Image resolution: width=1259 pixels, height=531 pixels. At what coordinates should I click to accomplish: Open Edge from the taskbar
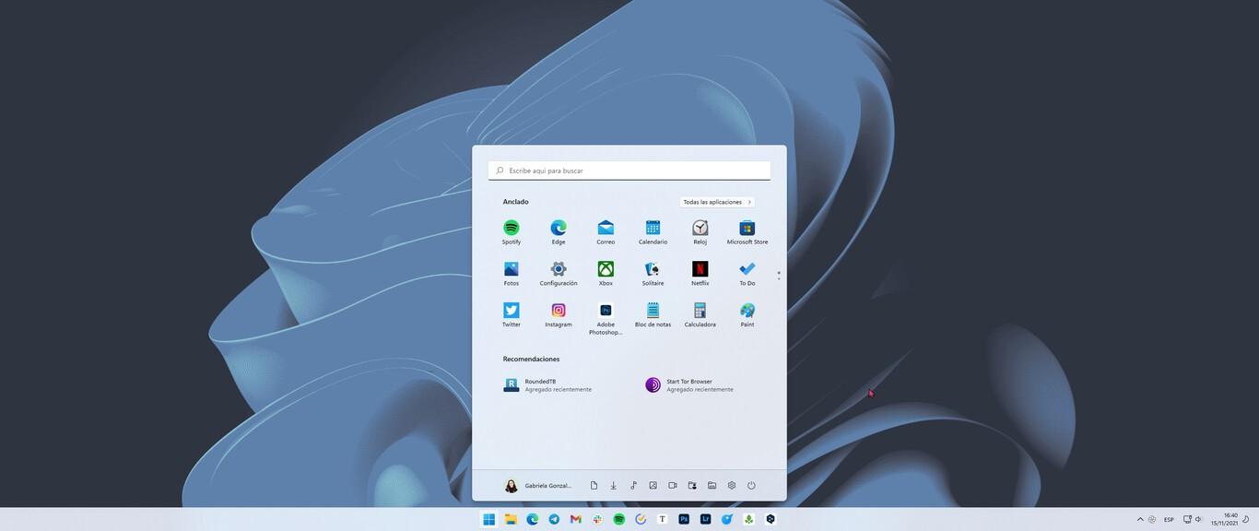pos(532,519)
